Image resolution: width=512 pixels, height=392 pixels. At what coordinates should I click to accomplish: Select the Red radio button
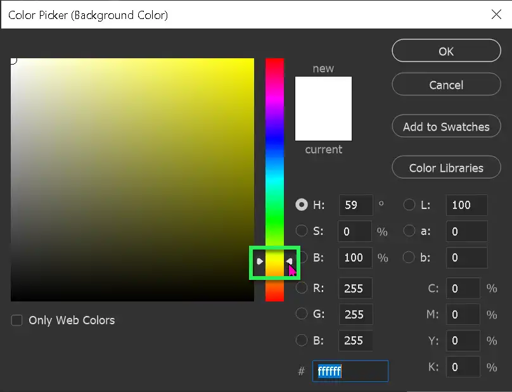302,288
